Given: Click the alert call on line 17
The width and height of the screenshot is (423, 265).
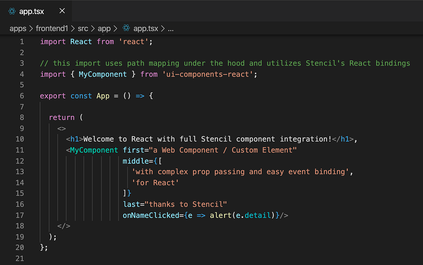Looking at the screenshot, I should [x=220, y=215].
